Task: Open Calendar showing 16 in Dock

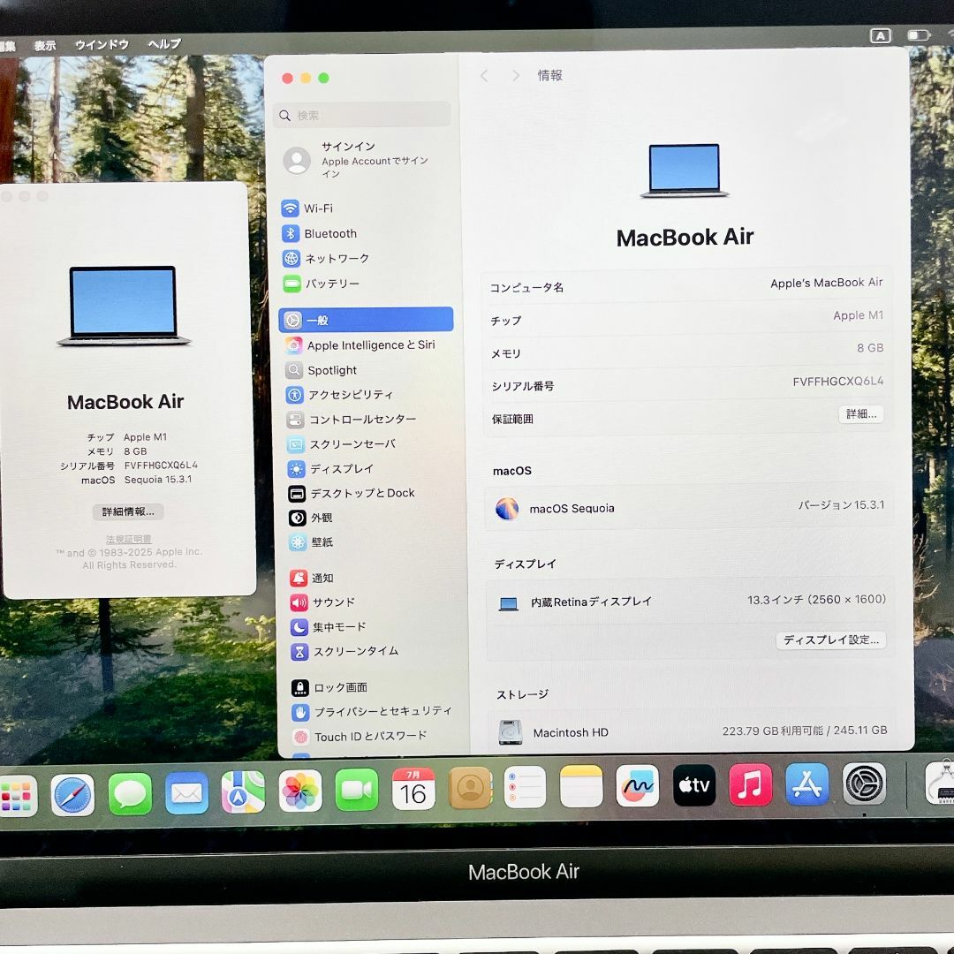Action: 413,789
